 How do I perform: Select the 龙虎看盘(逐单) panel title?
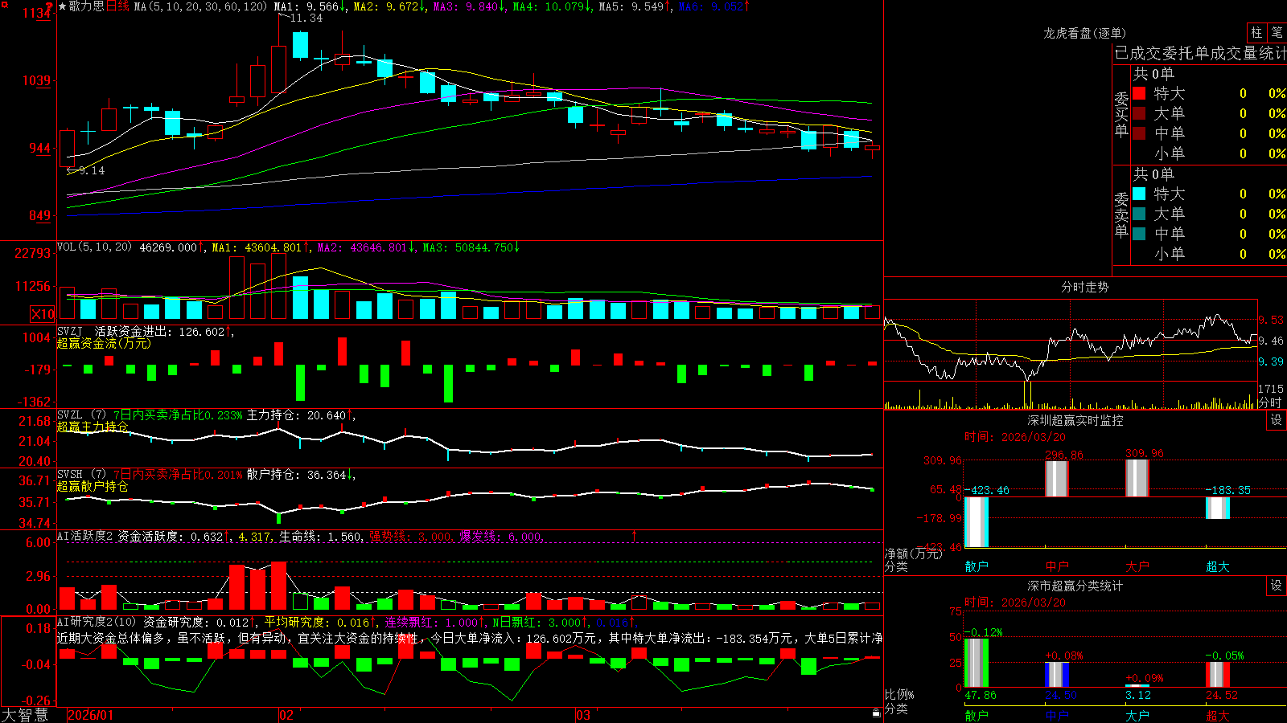pyautogui.click(x=1084, y=33)
